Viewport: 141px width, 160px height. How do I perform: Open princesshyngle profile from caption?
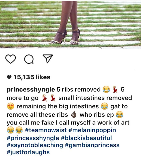pos(31,90)
